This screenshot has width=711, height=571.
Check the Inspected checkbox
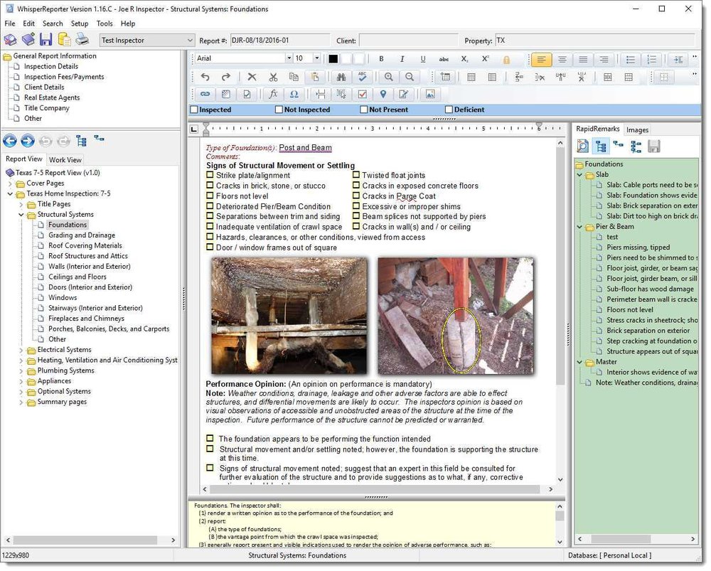coord(194,110)
